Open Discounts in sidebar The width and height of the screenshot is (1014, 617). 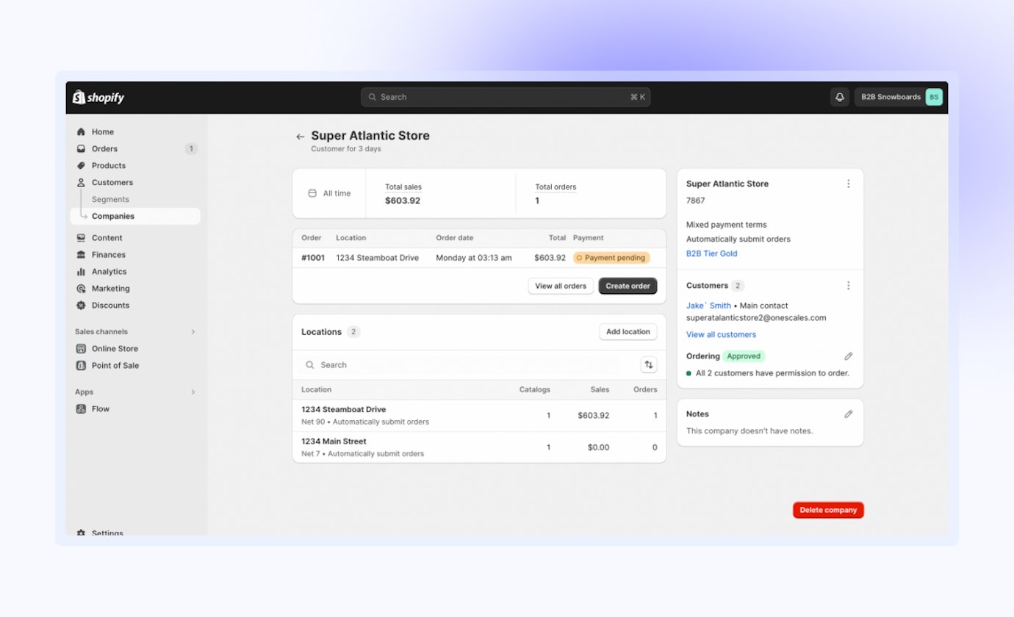(110, 306)
